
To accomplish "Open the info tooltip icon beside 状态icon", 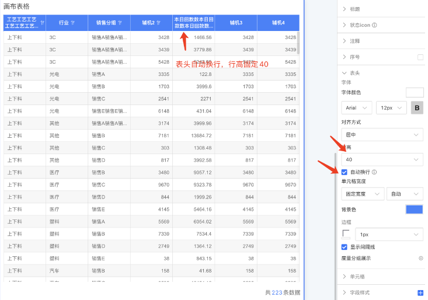I will click(x=374, y=25).
